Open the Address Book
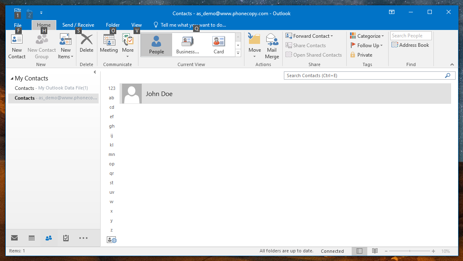 410,45
